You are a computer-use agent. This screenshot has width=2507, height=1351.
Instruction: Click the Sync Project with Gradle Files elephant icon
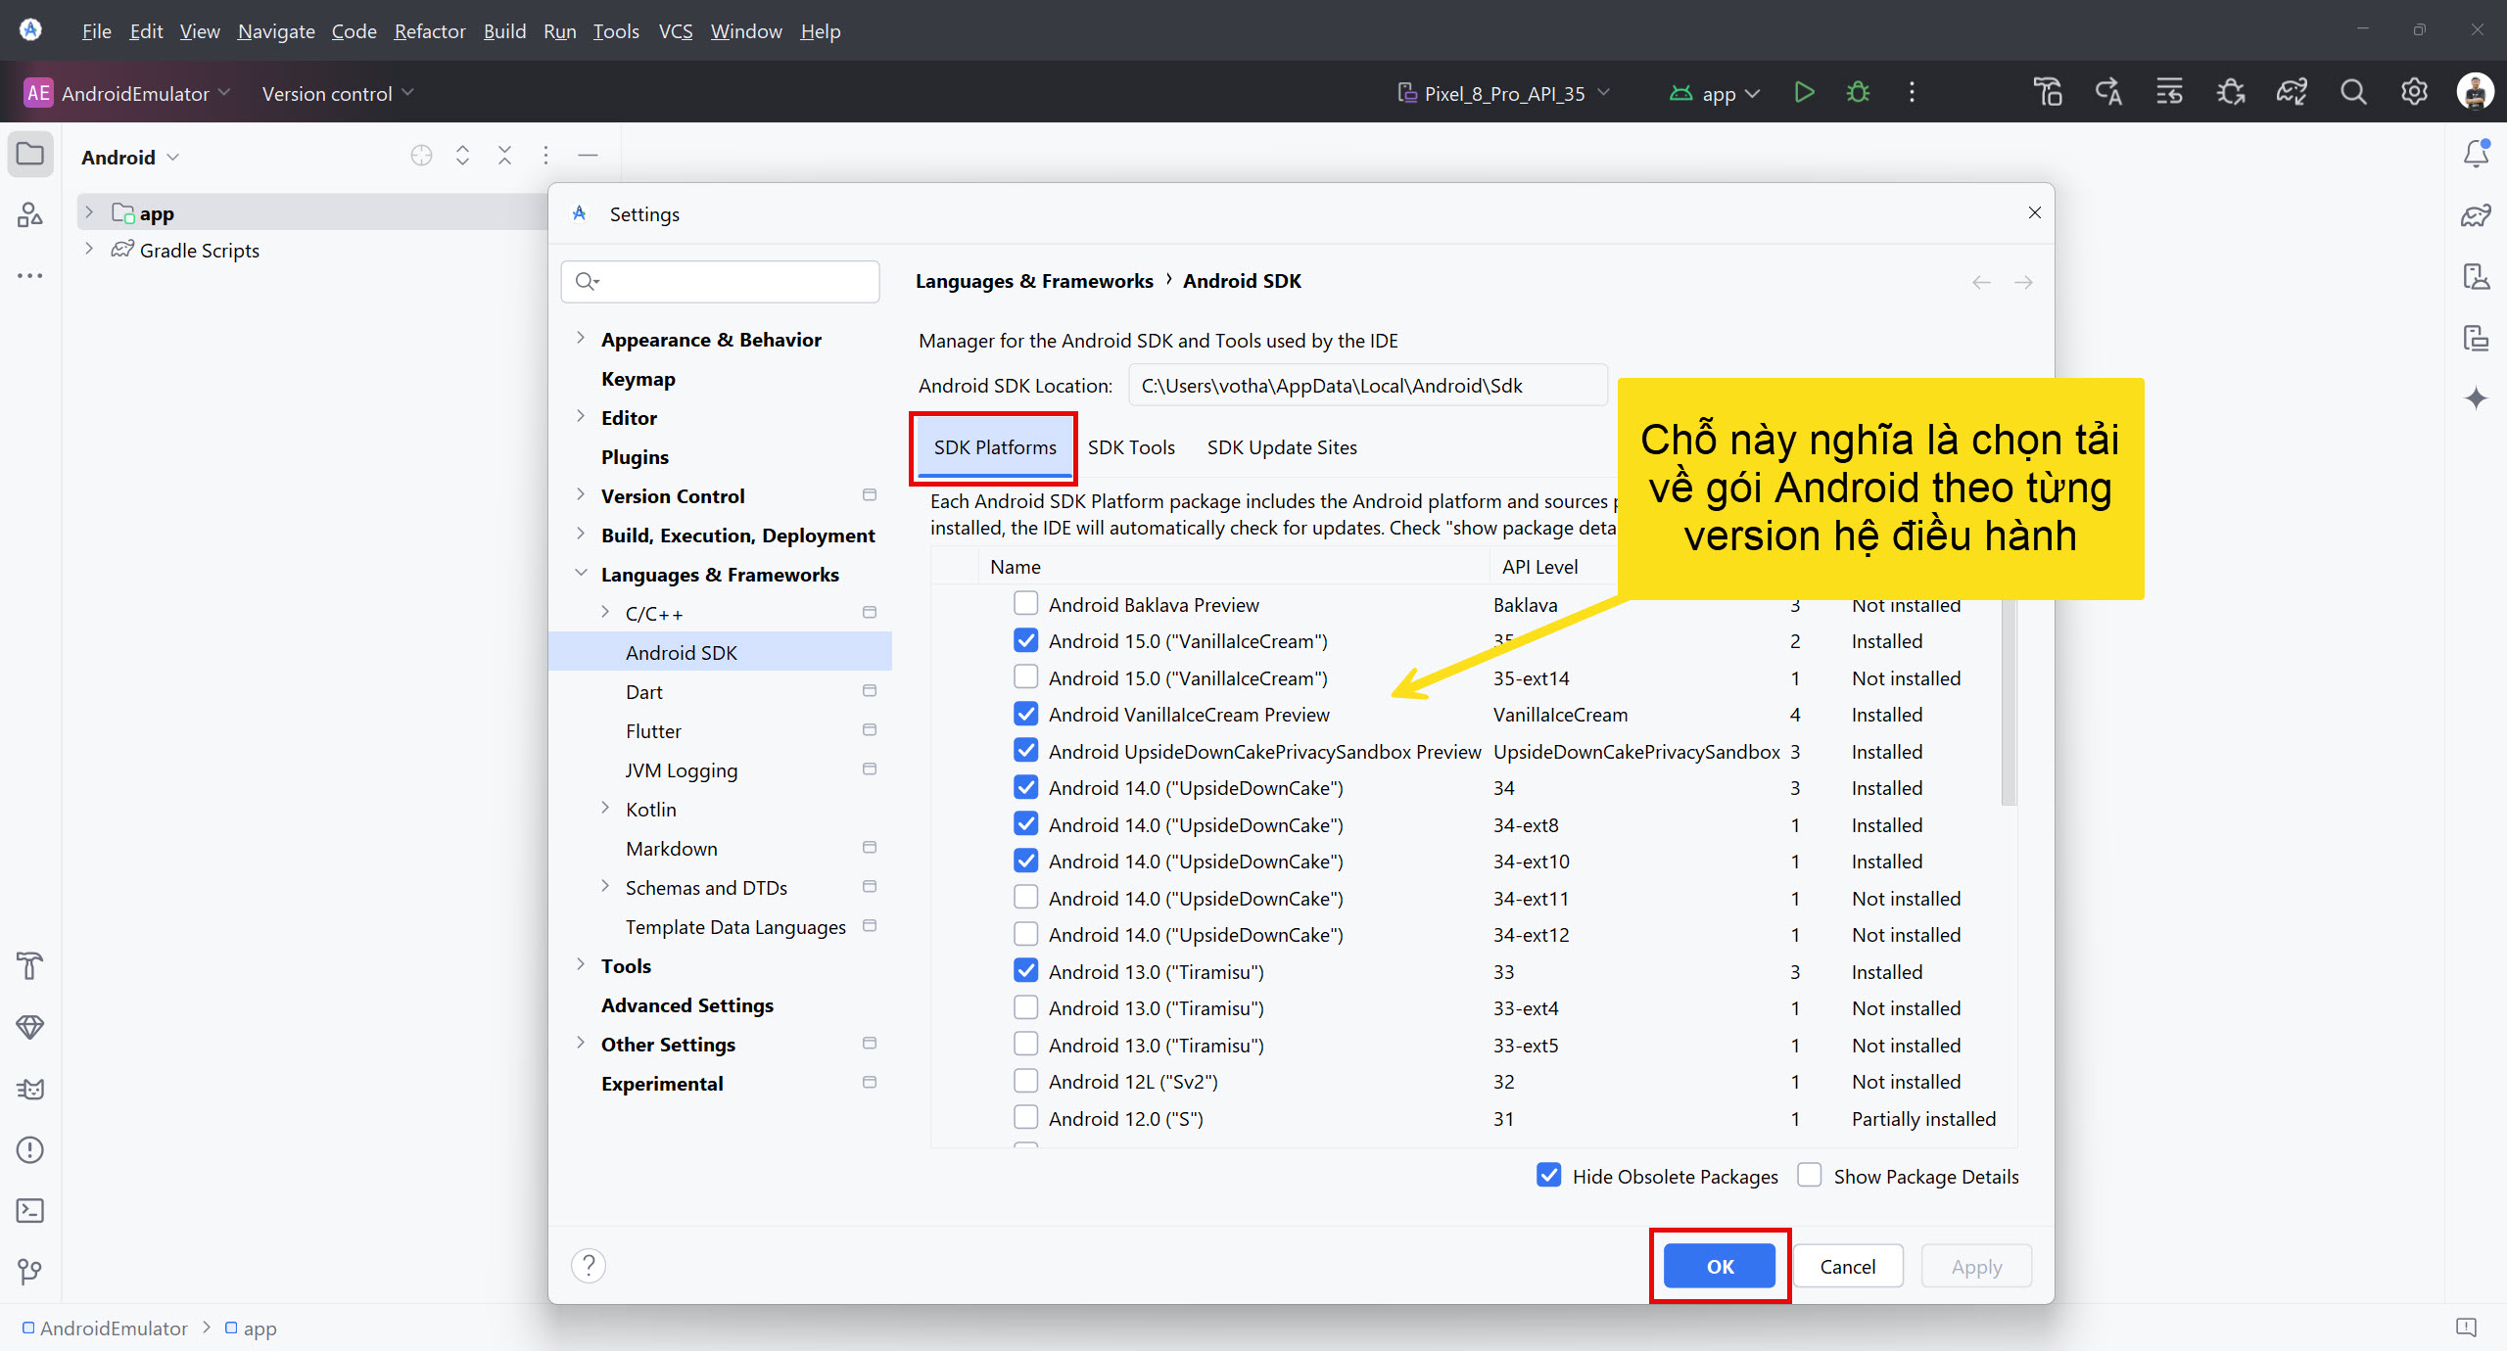tap(2292, 93)
